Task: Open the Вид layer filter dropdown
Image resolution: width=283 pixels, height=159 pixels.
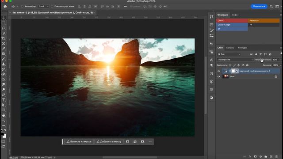Action: coord(229,54)
